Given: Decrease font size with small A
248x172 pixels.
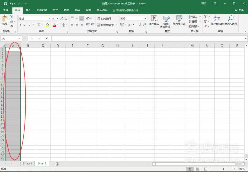Looking at the screenshot, I should (66, 19).
